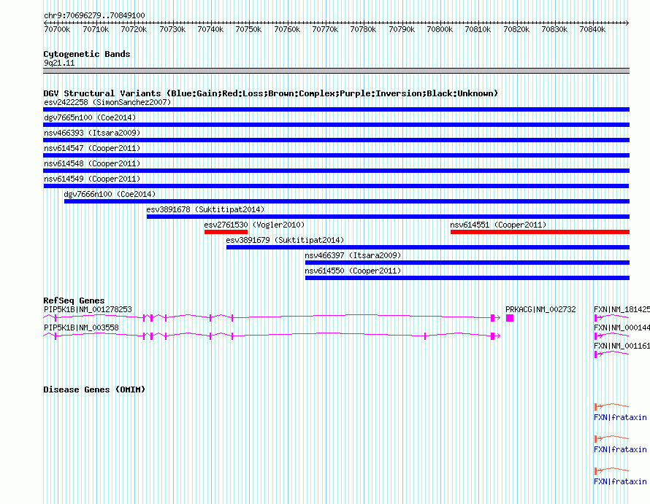Viewport: 650px width, 504px height.
Task: Open variant esv3891679 (Suktitipat2014) label
Action: 286,240
